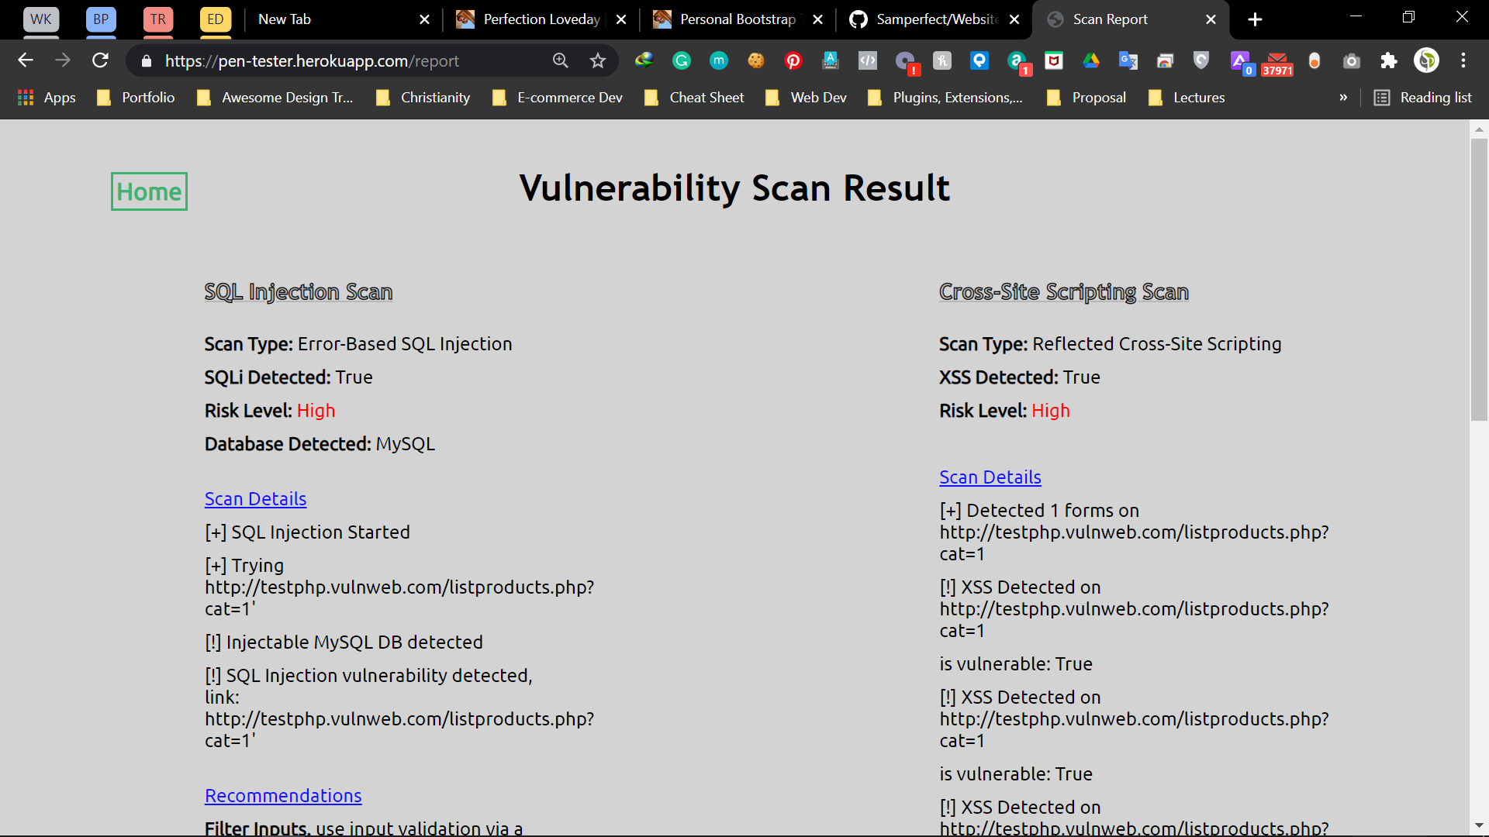Open the Internet Download Manager extension
The width and height of the screenshot is (1489, 837).
click(x=644, y=60)
